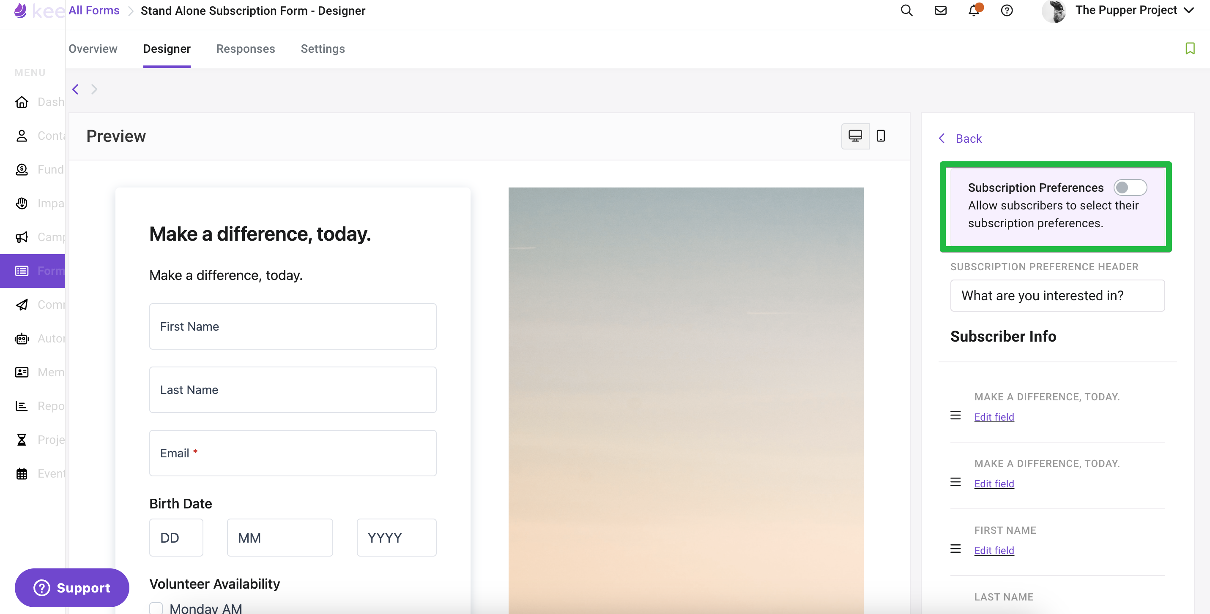Viewport: 1210px width, 614px height.
Task: Click the Back link in side panel
Action: pyautogui.click(x=960, y=139)
